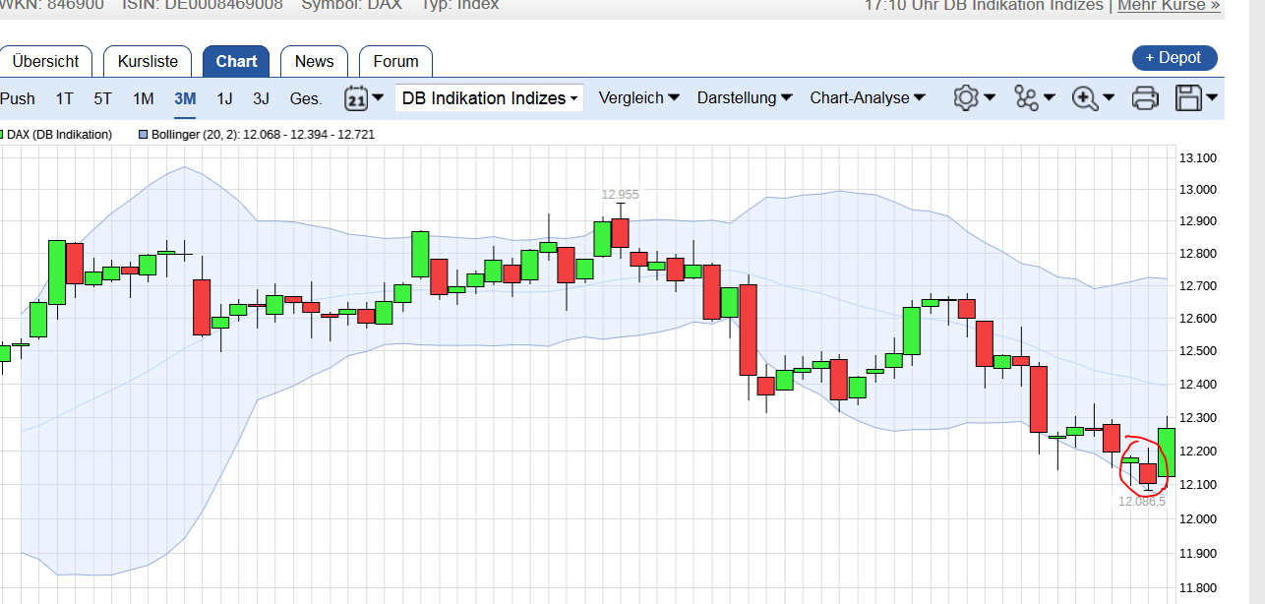
Task: Expand the Chart-Analyse dropdown menu
Action: pyautogui.click(x=868, y=98)
